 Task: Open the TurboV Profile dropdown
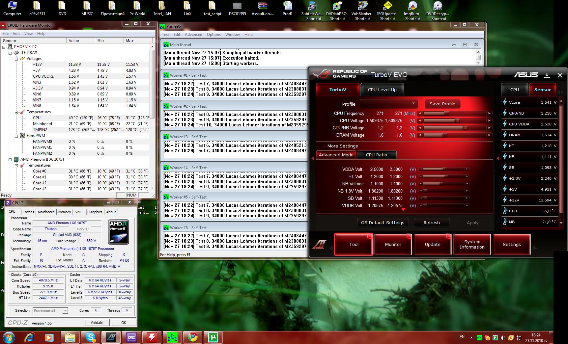(x=389, y=104)
